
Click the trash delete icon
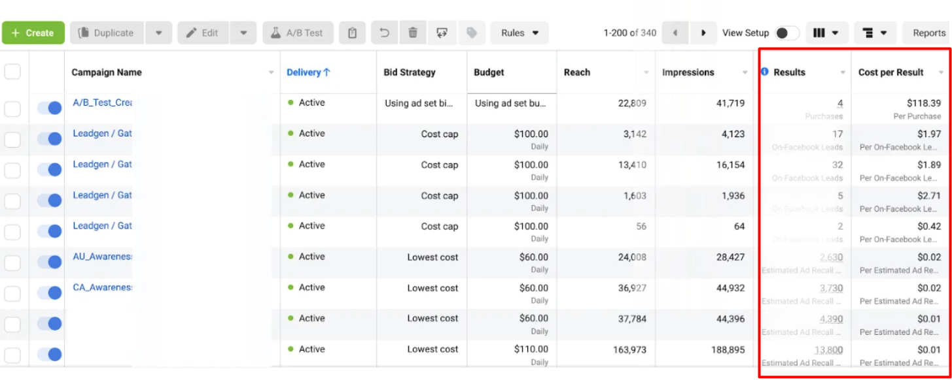coord(413,33)
